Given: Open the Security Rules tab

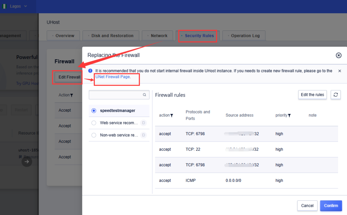Looking at the screenshot, I should point(198,36).
